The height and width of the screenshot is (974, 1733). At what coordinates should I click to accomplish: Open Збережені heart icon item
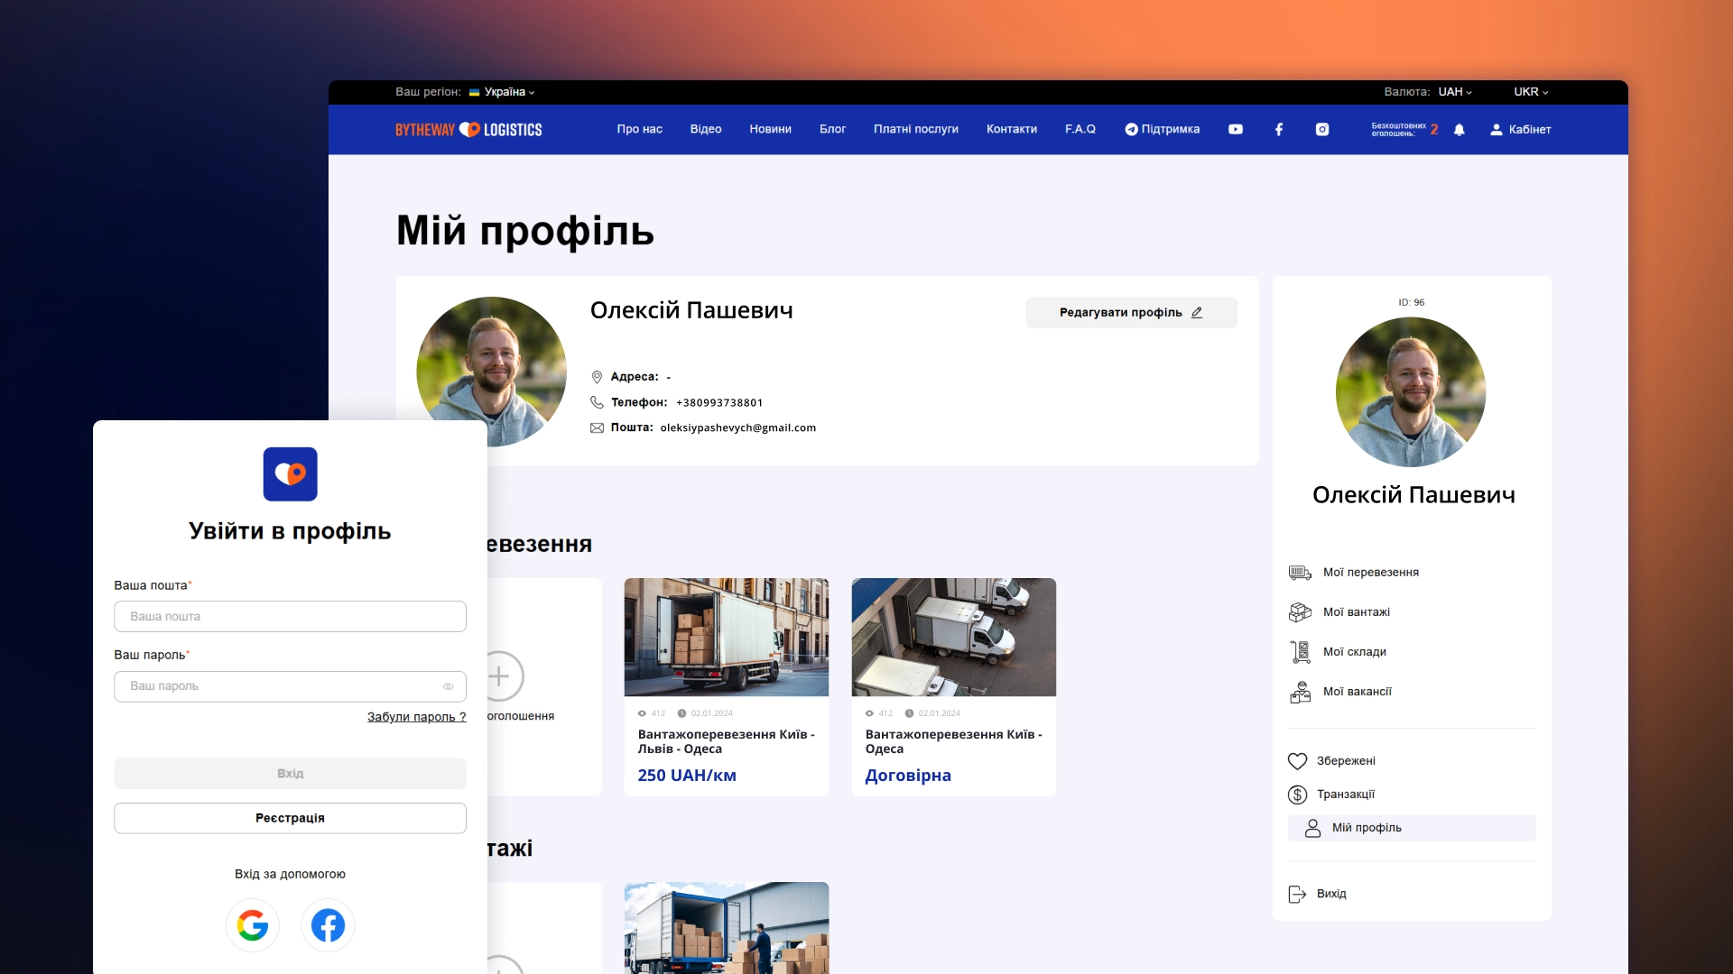coord(1297,761)
